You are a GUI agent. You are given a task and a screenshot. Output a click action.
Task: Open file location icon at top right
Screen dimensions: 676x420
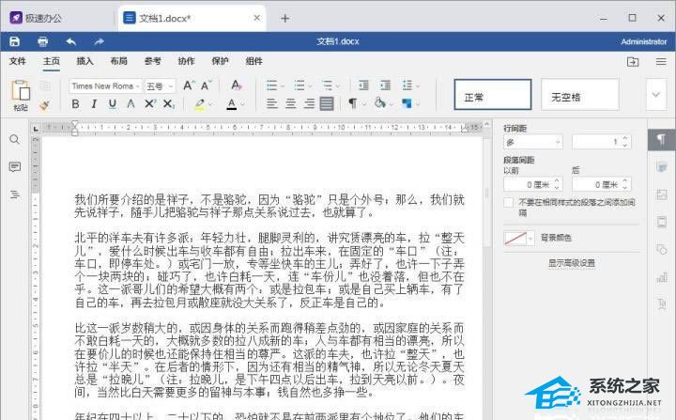(x=633, y=62)
